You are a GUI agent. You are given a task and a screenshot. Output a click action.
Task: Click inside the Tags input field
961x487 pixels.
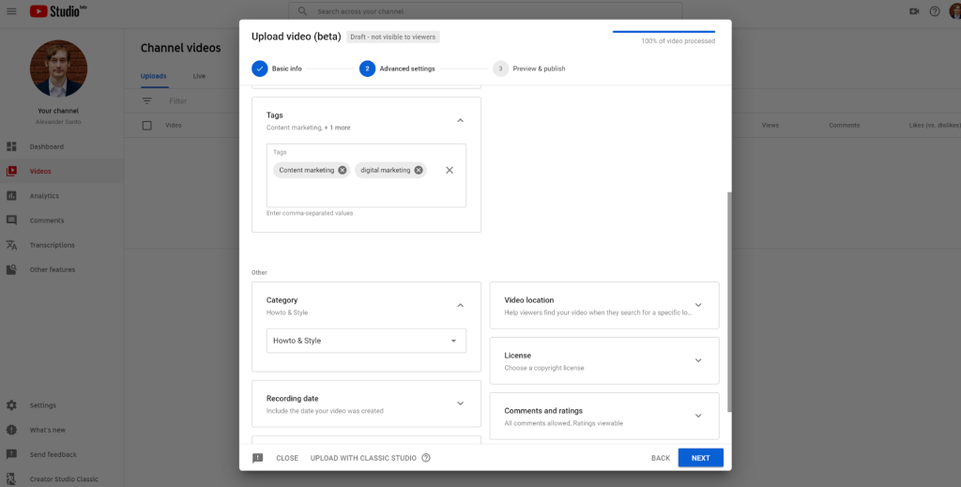pos(366,191)
